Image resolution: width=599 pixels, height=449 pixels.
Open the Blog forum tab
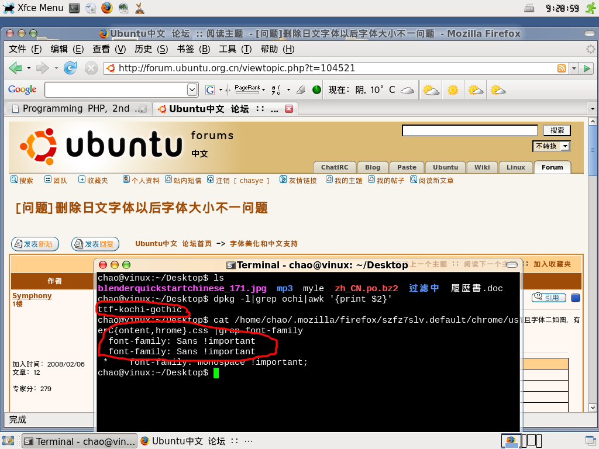(x=373, y=167)
